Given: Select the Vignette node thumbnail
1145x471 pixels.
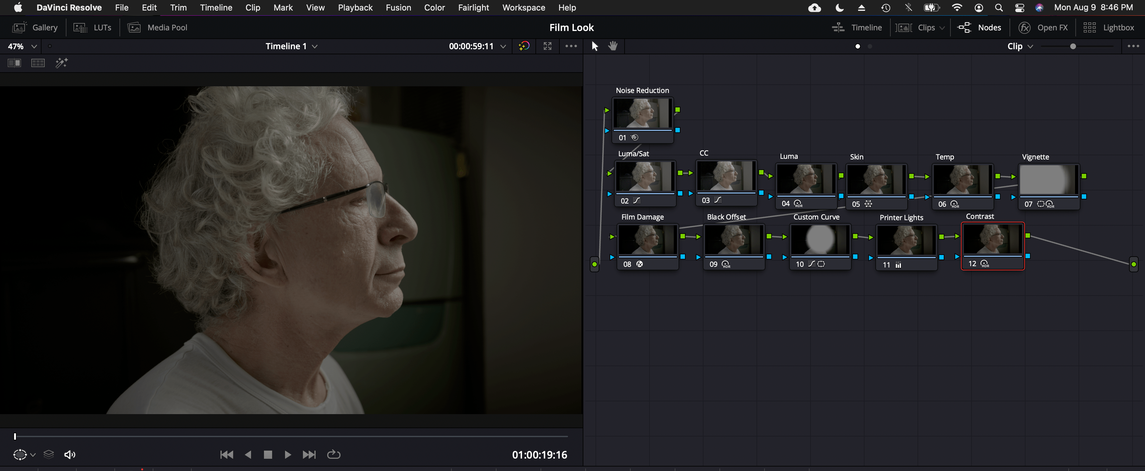Looking at the screenshot, I should [1048, 179].
